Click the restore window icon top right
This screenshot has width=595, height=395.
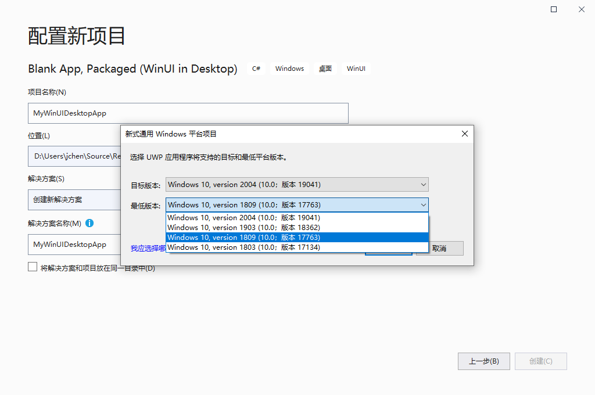click(x=553, y=9)
